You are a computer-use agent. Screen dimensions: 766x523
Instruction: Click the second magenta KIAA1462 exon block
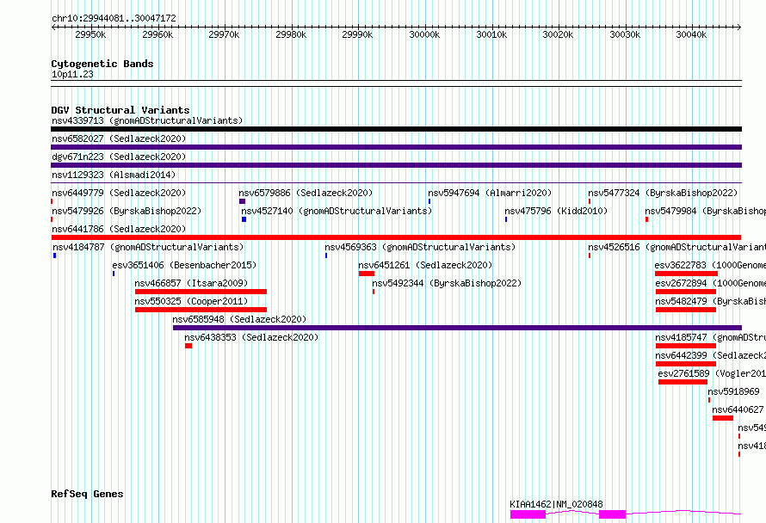[613, 514]
